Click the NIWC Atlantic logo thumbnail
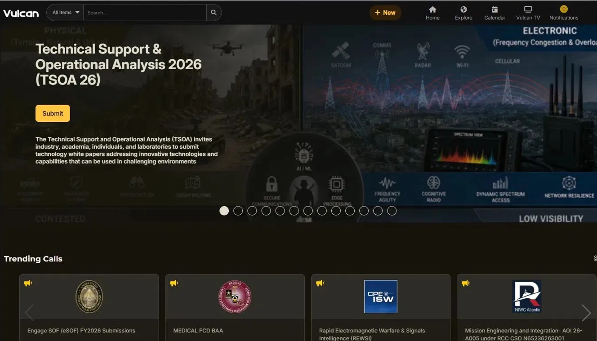Image resolution: width=597 pixels, height=341 pixels. coord(527,297)
